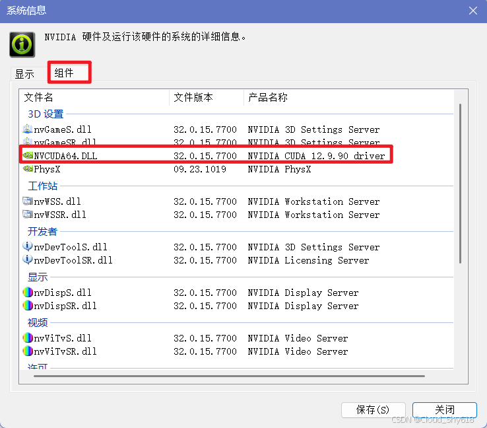
Task: Sort by the 文件名 column header
Action: coord(94,98)
